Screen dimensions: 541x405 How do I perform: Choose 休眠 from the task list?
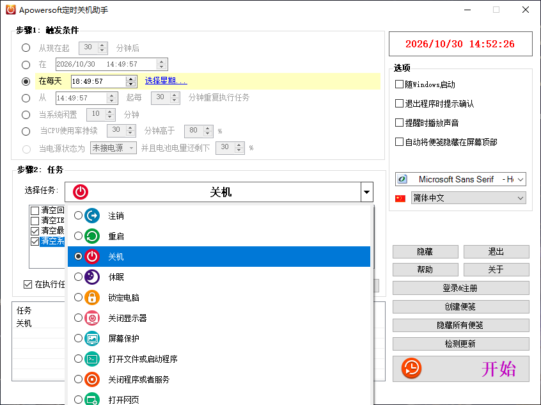coord(219,277)
